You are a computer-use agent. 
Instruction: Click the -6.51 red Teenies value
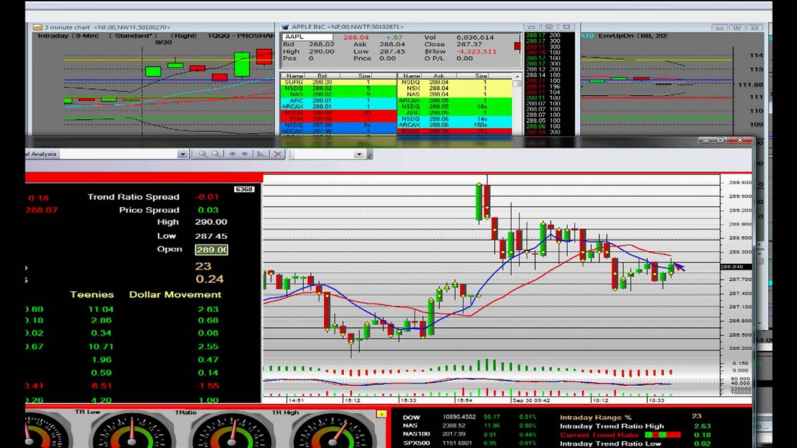click(101, 386)
